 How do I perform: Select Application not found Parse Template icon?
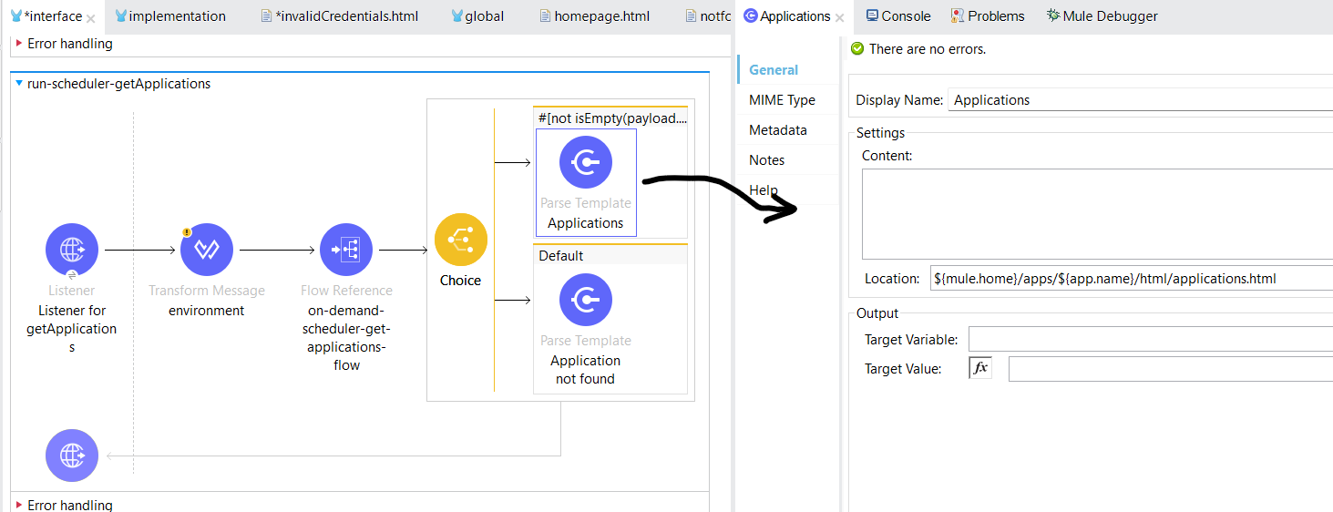point(585,300)
